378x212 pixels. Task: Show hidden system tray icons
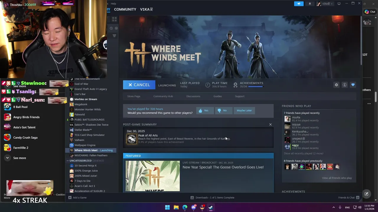coord(334,207)
